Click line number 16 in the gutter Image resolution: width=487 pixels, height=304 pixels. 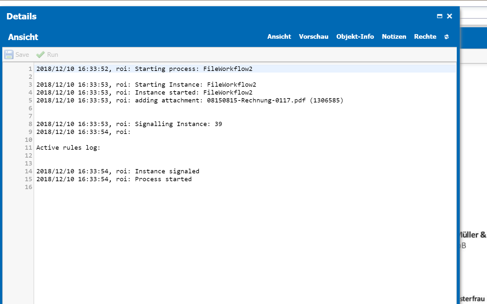coord(29,187)
